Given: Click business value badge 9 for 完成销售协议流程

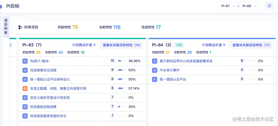Looking at the screenshot, I should 112,70.
